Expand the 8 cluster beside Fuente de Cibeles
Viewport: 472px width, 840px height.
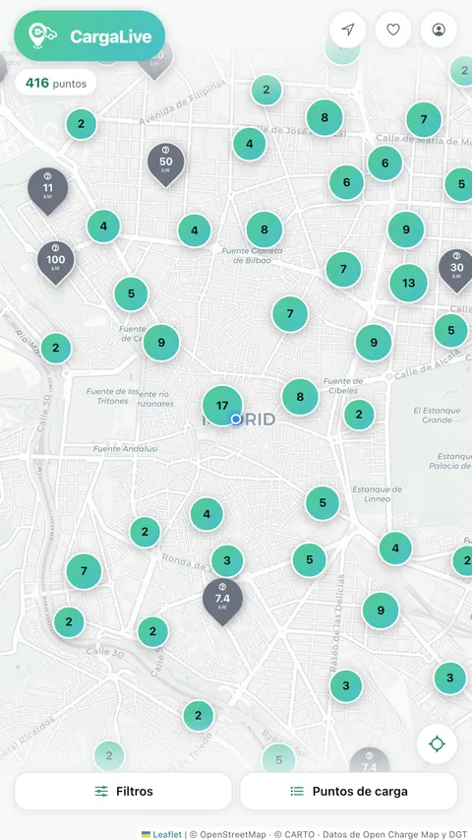point(300,397)
